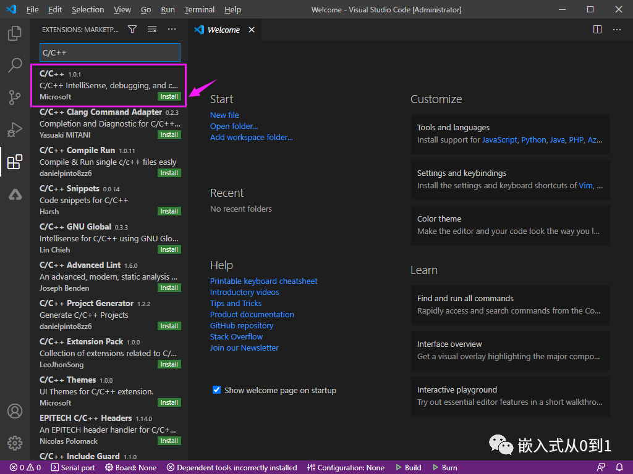Open the Selection menu
633x474 pixels.
88,10
